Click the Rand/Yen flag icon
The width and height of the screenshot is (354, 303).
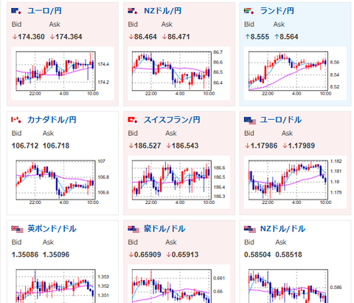pos(249,11)
